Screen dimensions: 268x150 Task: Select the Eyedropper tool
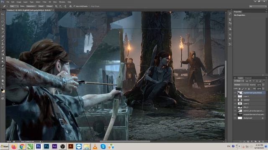(x=3, y=32)
